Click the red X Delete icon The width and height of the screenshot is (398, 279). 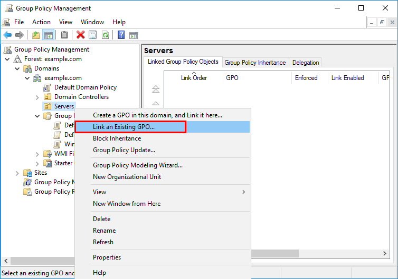[80, 35]
